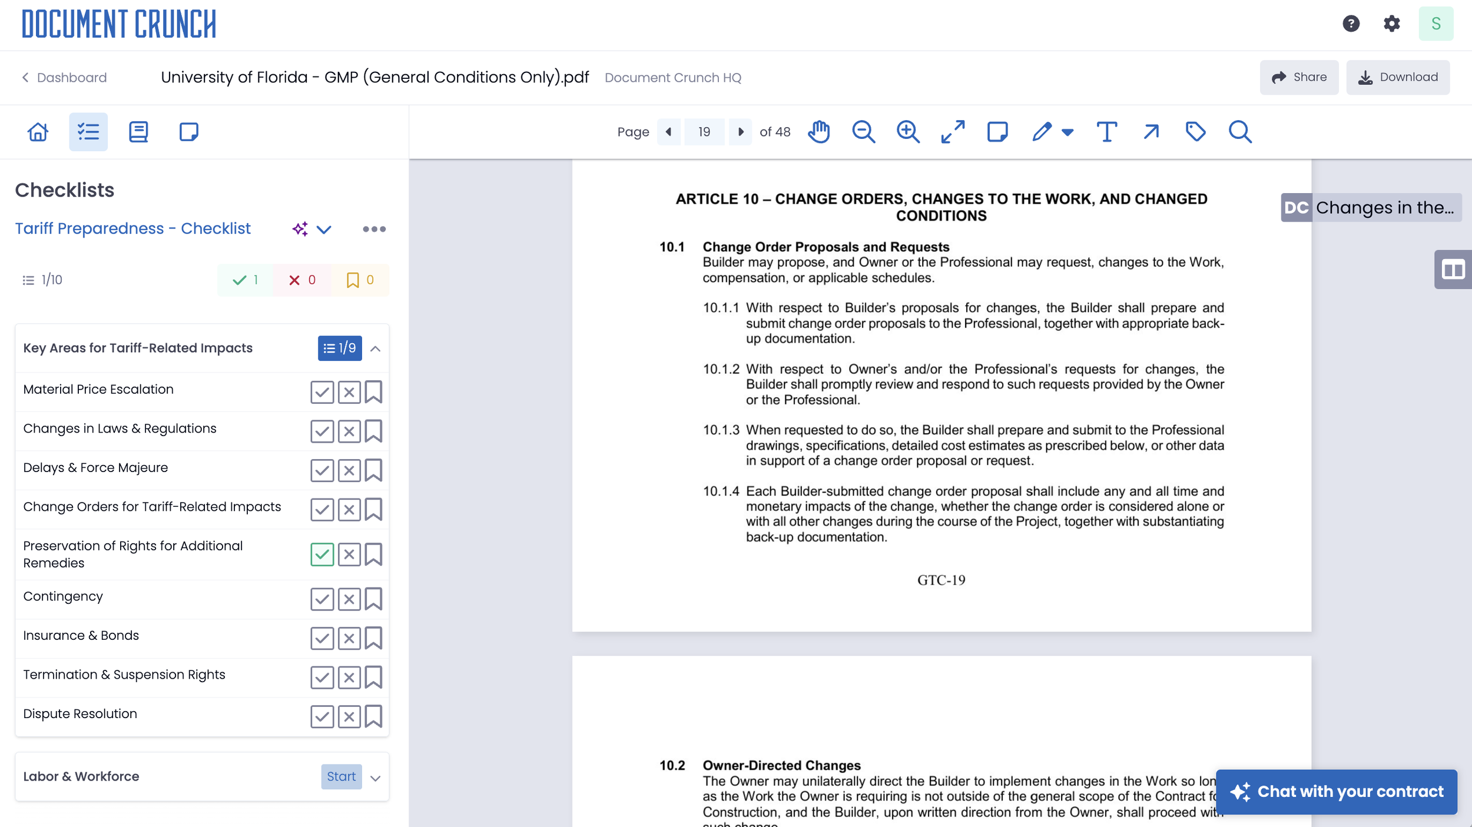The image size is (1472, 827).
Task: Open settings gear icon
Action: pyautogui.click(x=1391, y=24)
